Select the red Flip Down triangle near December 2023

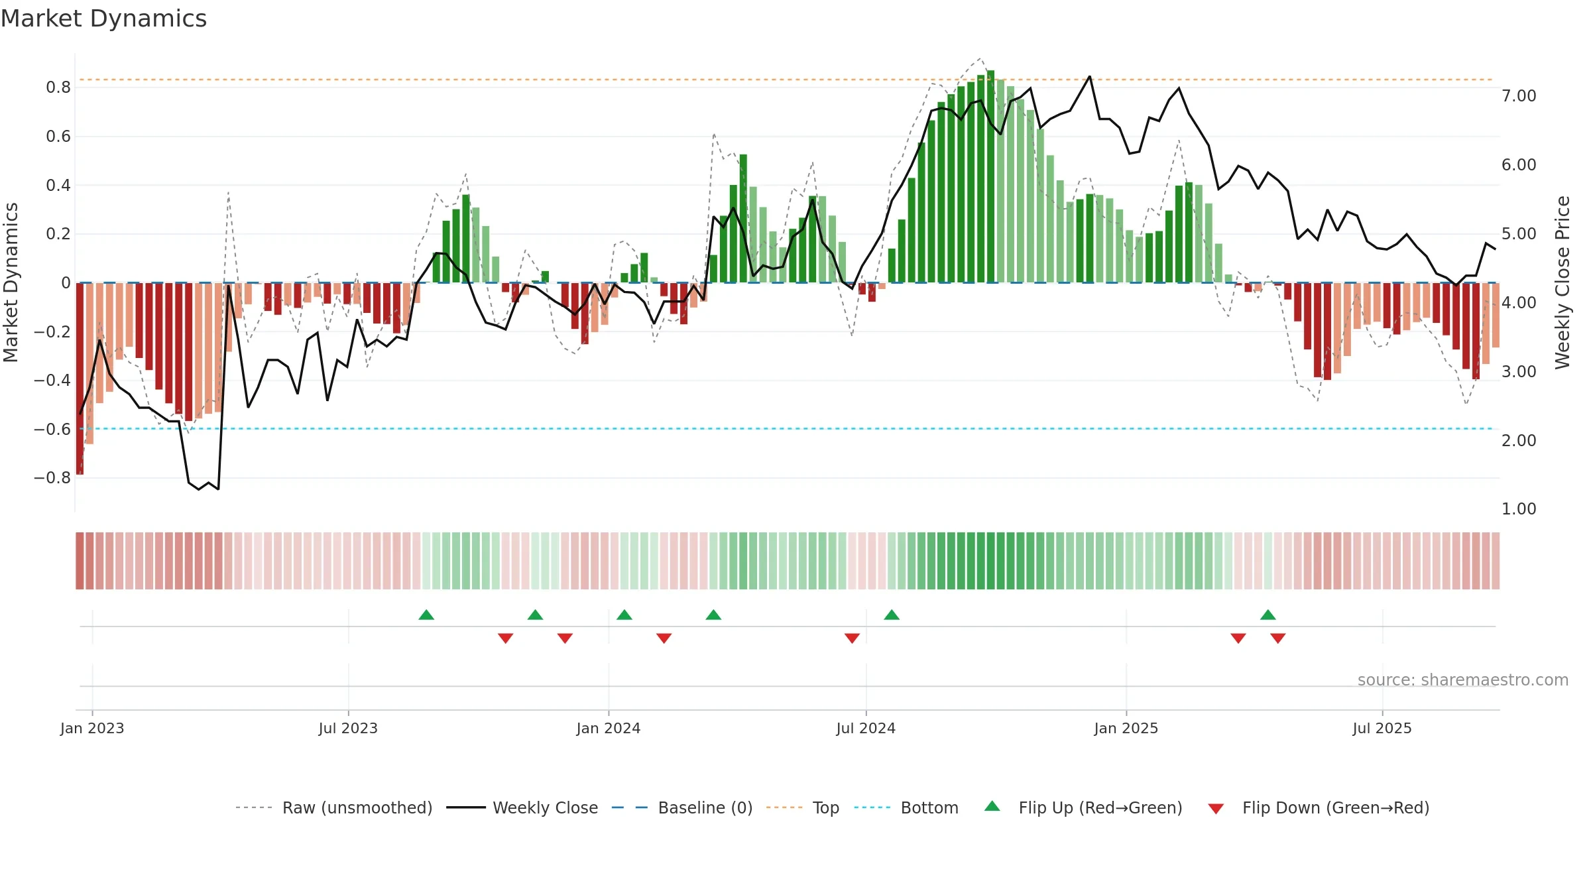[565, 638]
